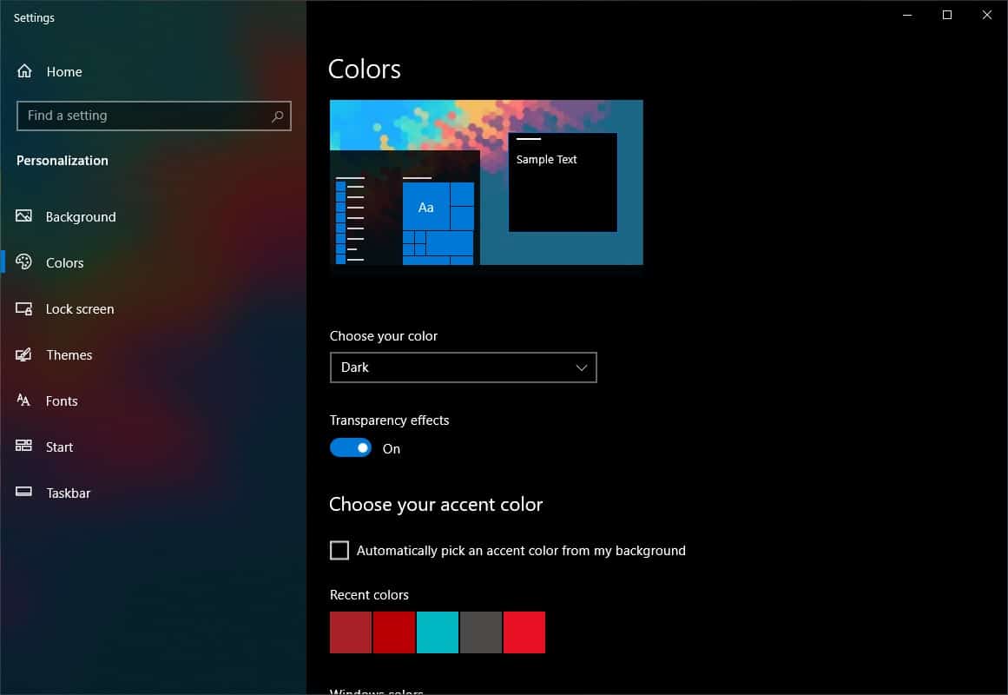
Task: Click the Themes brush icon
Action: (23, 354)
